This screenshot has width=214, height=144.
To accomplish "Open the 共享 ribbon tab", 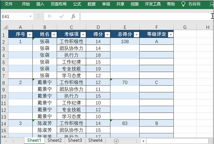I will [120, 4].
